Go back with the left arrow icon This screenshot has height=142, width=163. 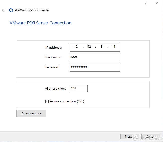[x=4, y=10]
